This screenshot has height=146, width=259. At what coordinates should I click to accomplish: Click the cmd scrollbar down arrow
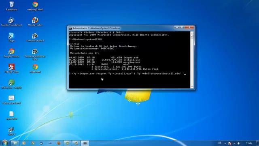click(x=192, y=87)
